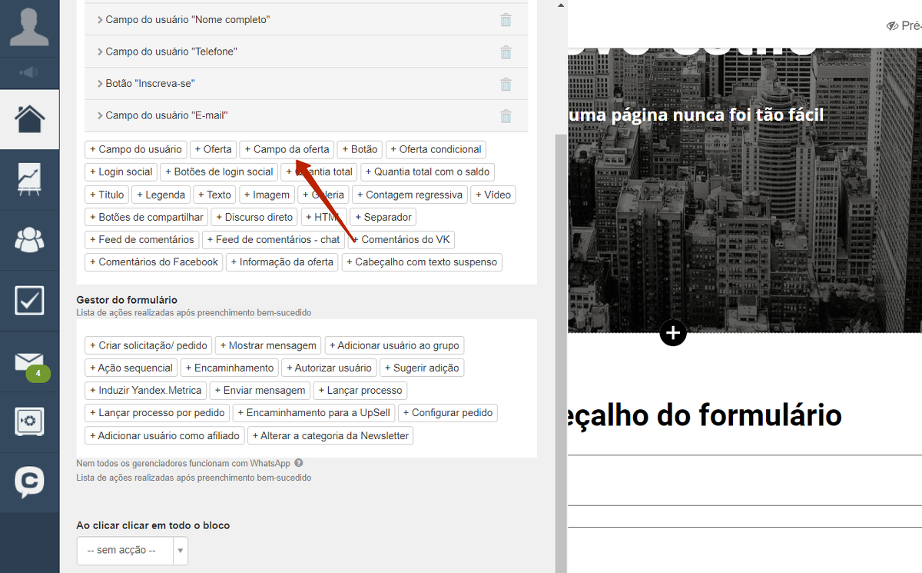Open the analytics chart sidebar icon
This screenshot has height=573, width=922.
(x=29, y=179)
